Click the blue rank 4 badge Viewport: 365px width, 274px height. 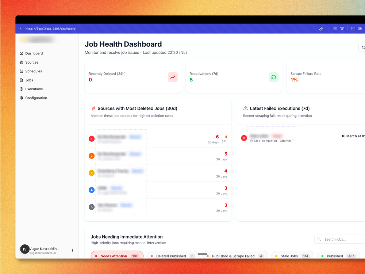click(x=92, y=190)
